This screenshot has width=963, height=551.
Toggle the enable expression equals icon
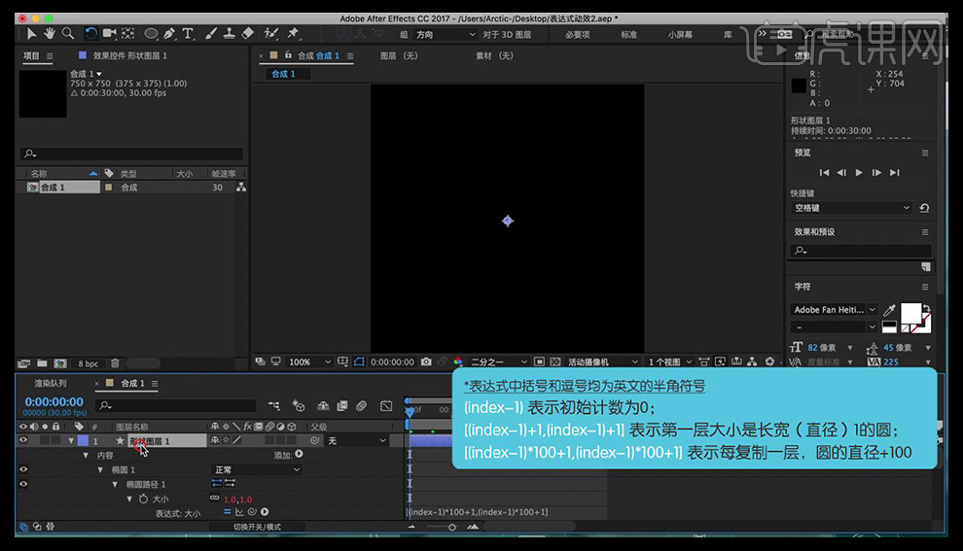228,512
